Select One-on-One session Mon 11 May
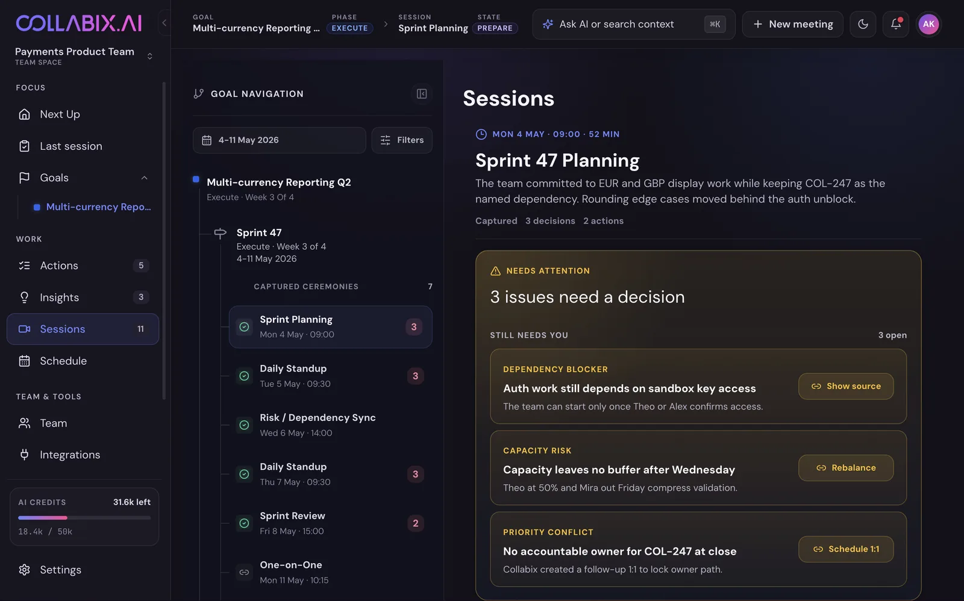The image size is (964, 601). click(x=330, y=572)
